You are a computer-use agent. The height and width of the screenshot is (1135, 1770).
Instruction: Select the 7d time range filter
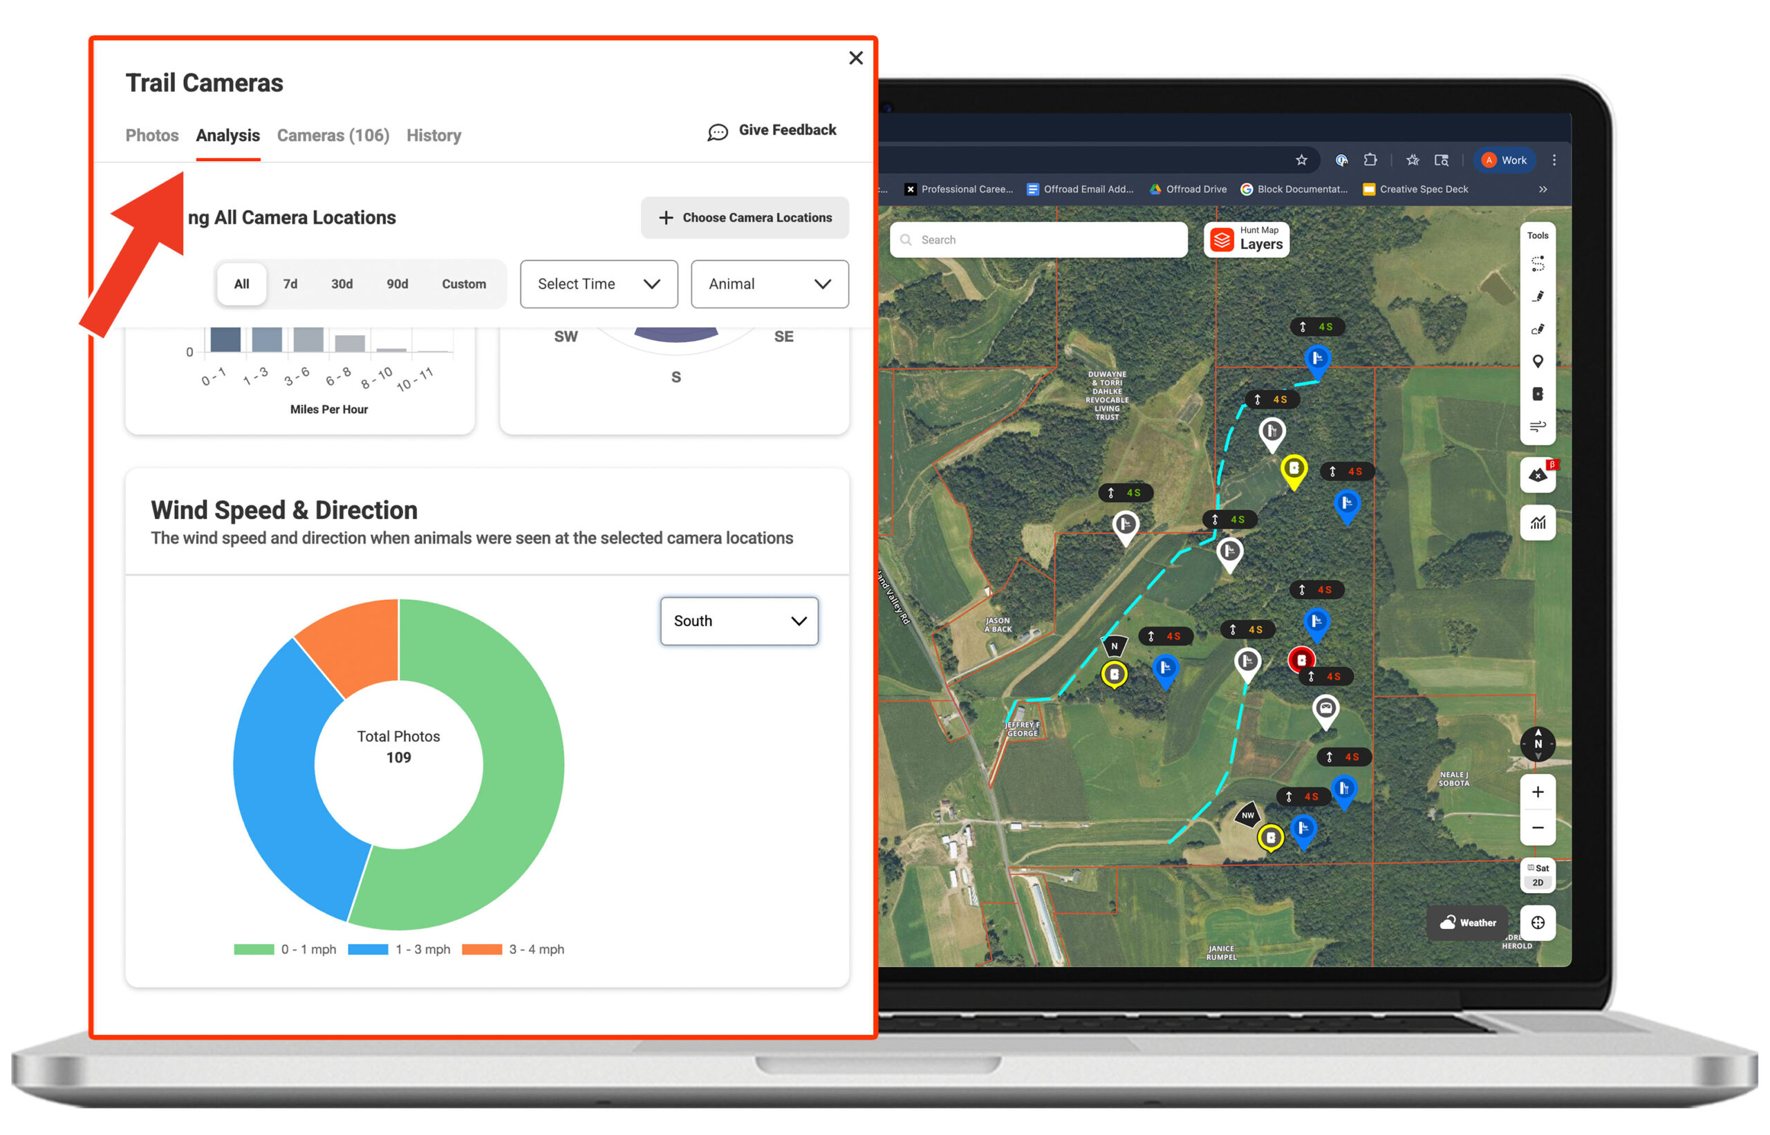[x=290, y=283]
